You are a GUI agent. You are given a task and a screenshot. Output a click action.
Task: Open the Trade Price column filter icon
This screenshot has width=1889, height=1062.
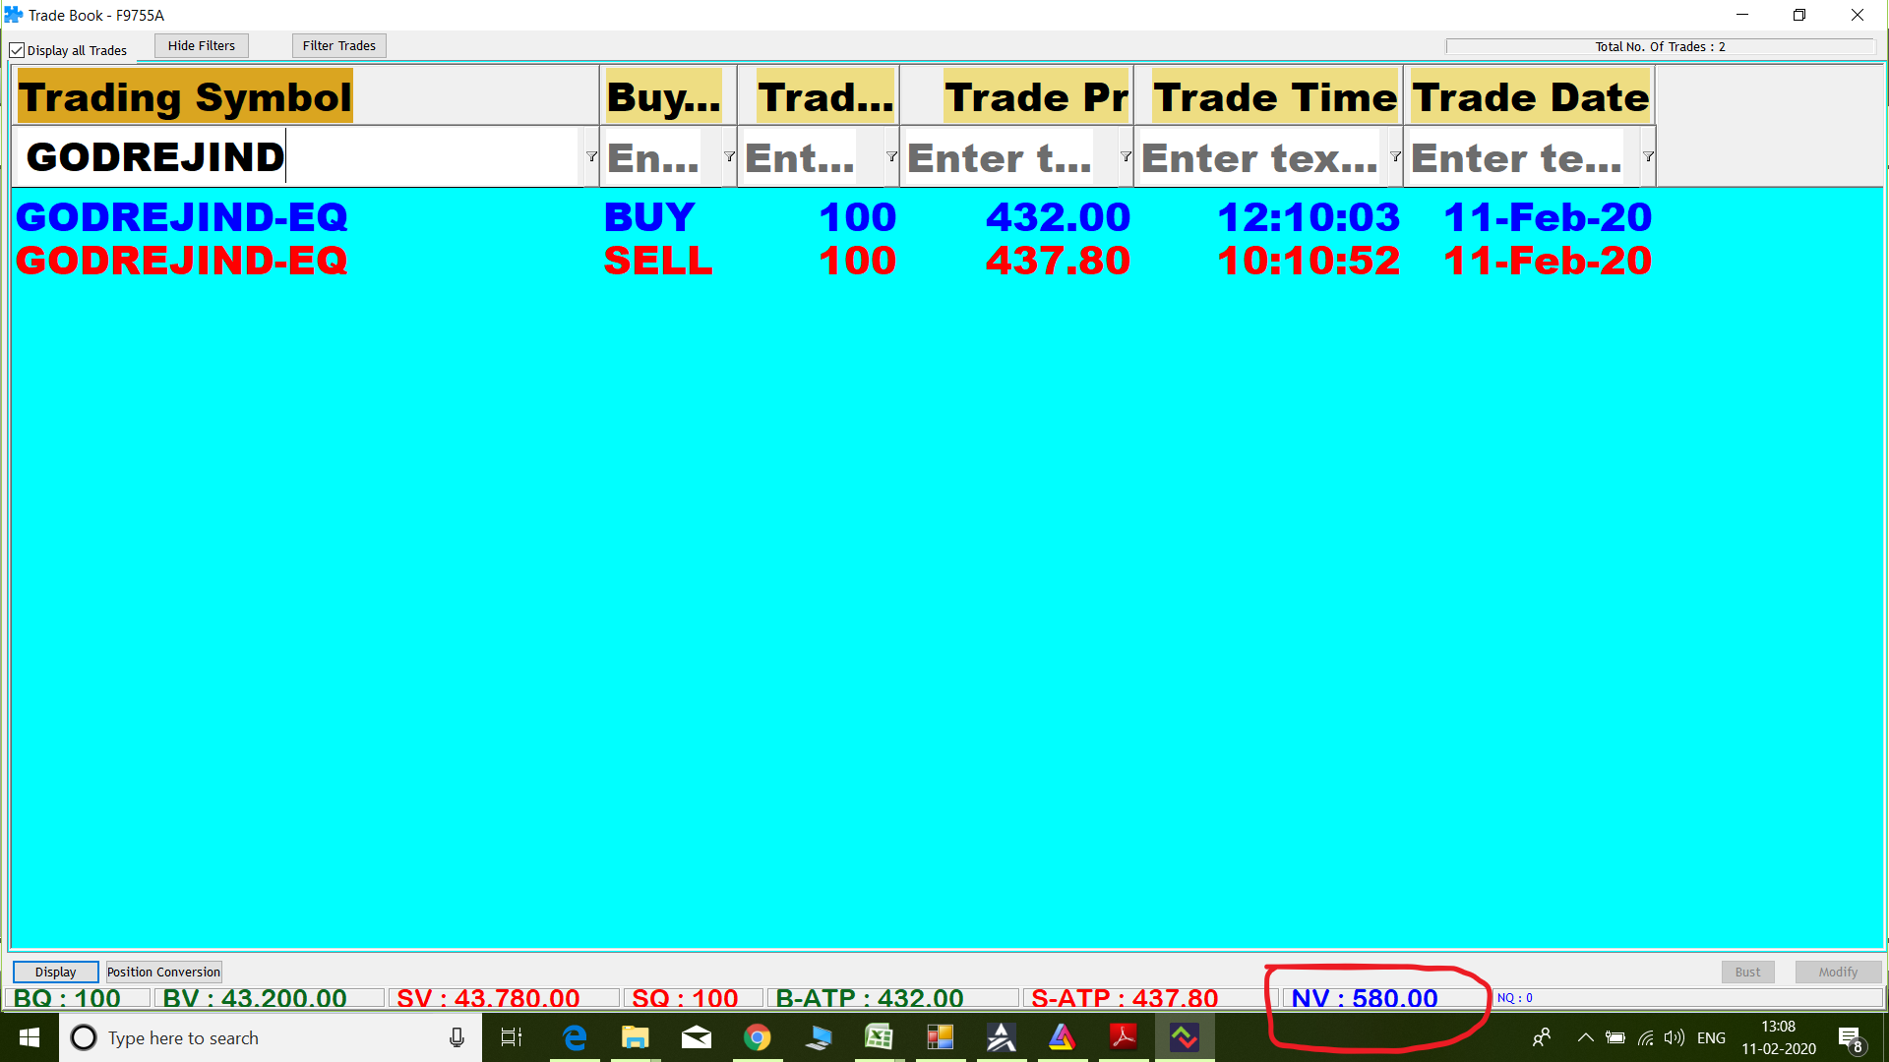click(x=1126, y=157)
